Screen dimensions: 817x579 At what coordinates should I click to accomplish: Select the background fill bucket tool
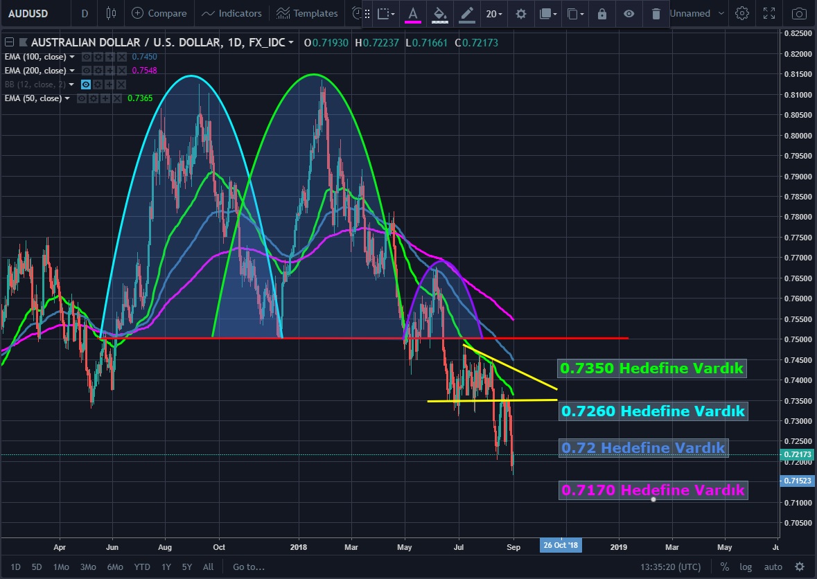tap(439, 14)
